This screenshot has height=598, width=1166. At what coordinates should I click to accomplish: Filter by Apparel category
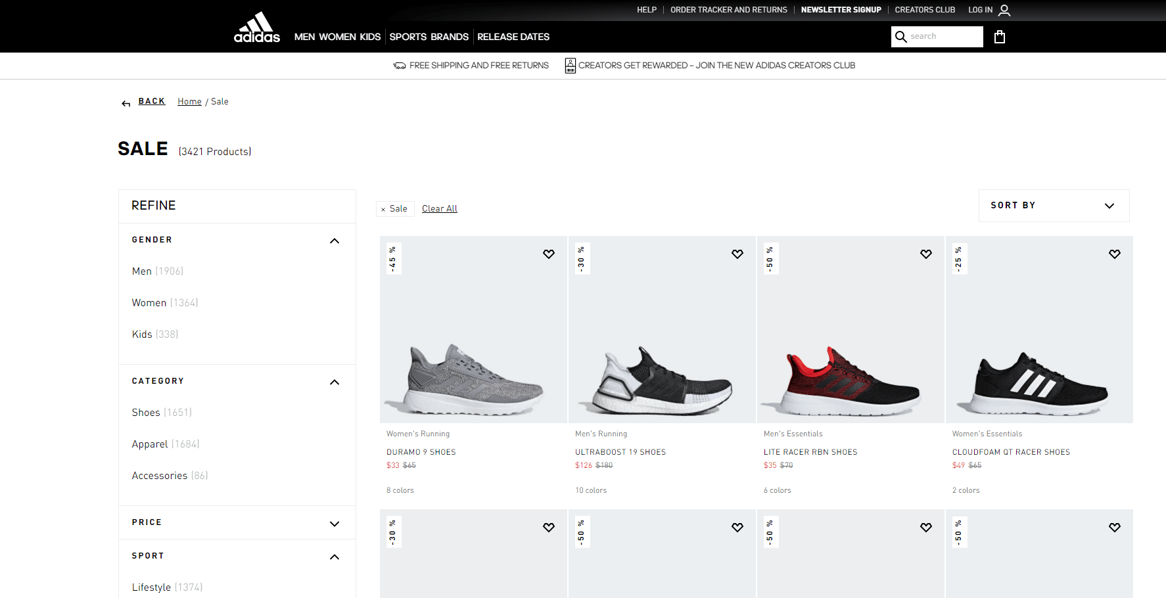click(x=166, y=444)
